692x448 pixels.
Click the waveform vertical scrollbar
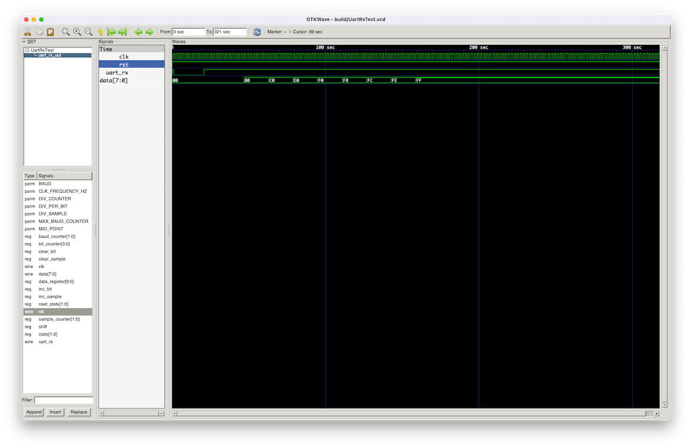click(x=665, y=226)
